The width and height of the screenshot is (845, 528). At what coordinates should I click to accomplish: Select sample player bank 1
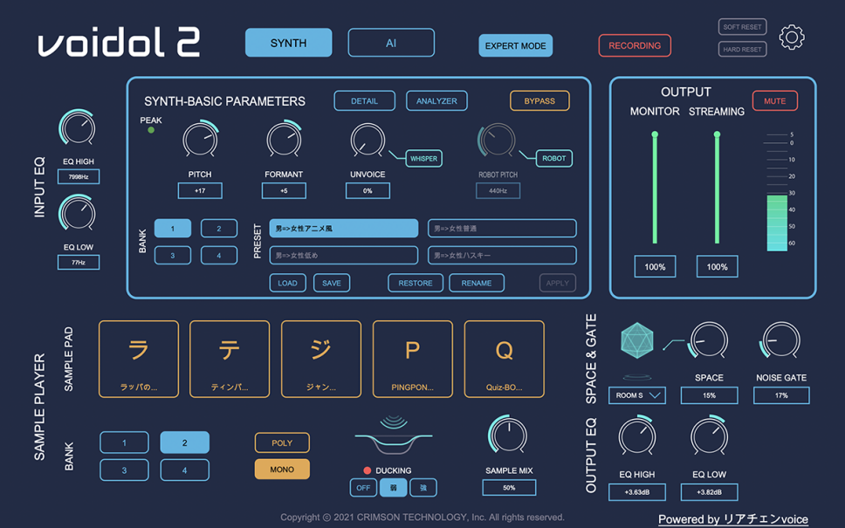coord(125,442)
